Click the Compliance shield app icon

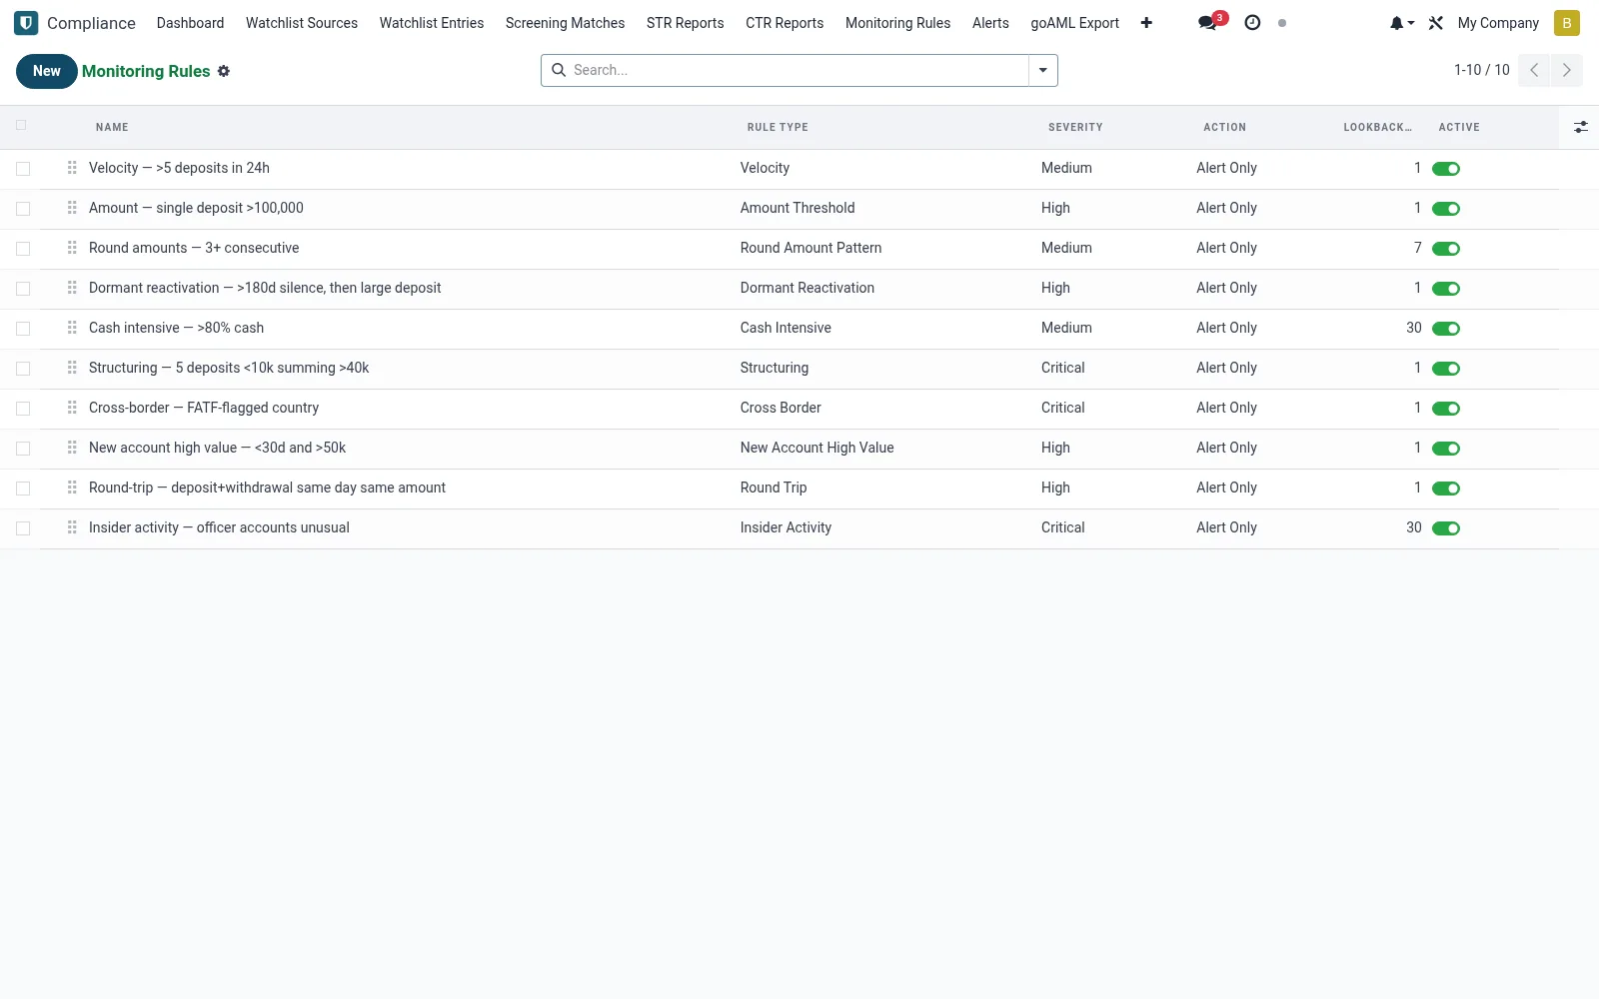click(26, 22)
